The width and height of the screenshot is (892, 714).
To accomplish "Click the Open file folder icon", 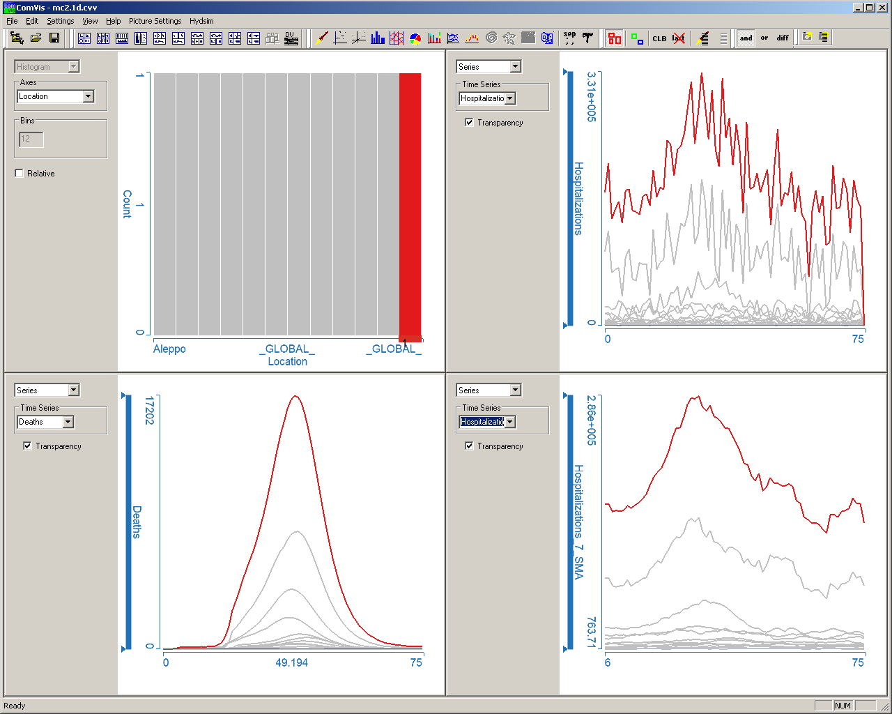I will point(36,38).
